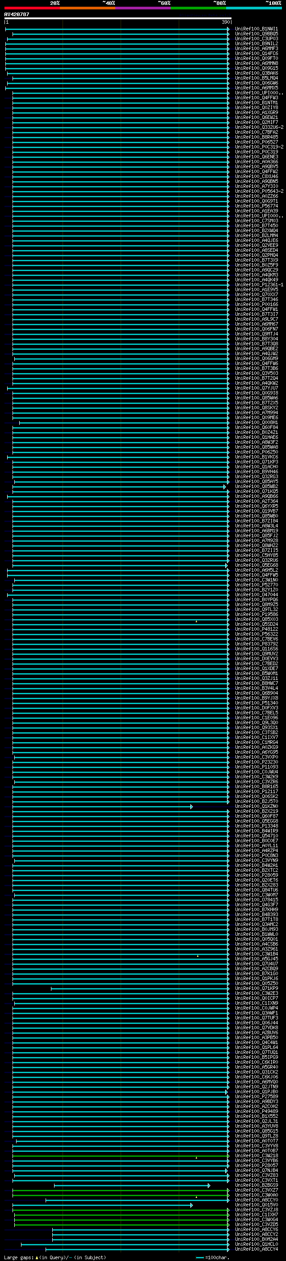The width and height of the screenshot is (286, 1261).
Task: Click the 'Large gaps' legend text
Action: pyautogui.click(x=19, y=1257)
